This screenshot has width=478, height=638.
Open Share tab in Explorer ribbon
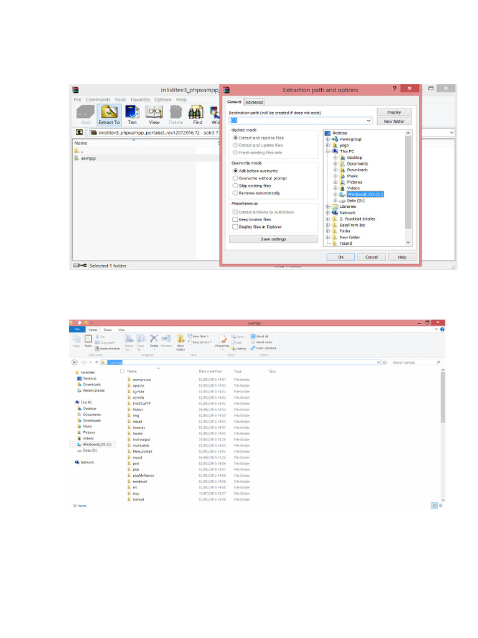coord(107,330)
